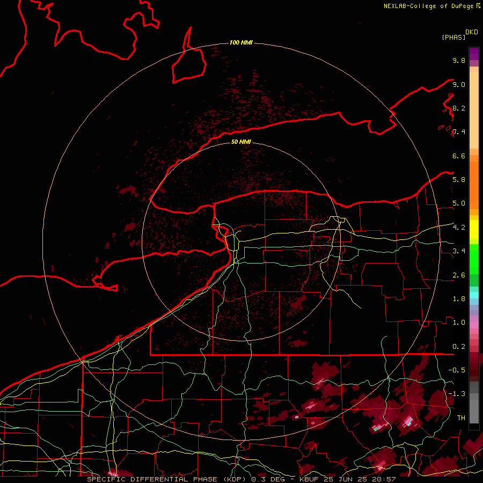Click the 3.4 legend value
This screenshot has width=483, height=483.
tap(459, 251)
